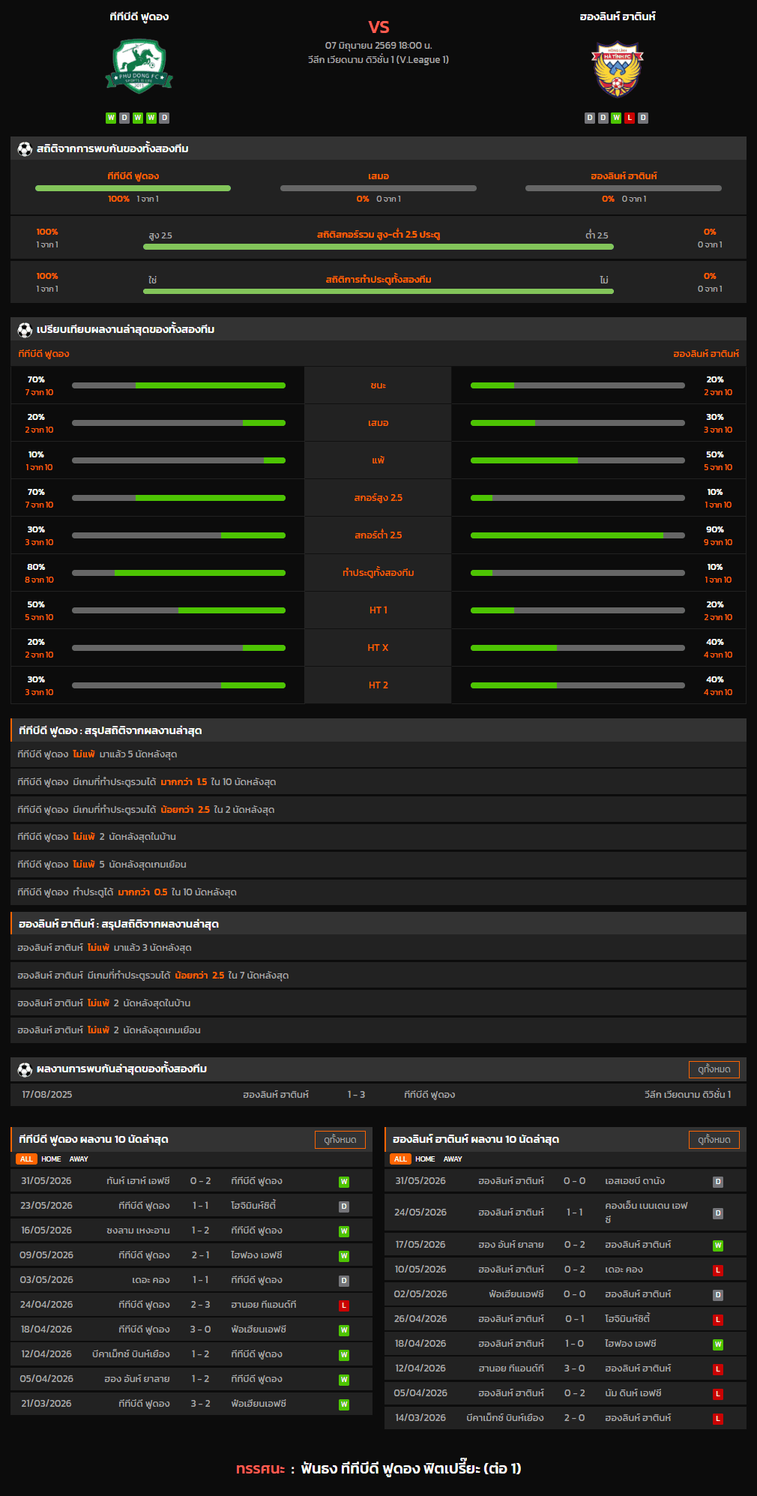Click the 17/08/2025 head-to-head match row

(378, 1095)
